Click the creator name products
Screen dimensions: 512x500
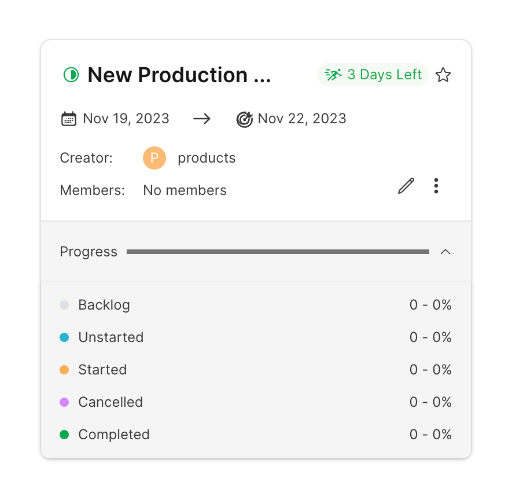point(207,157)
